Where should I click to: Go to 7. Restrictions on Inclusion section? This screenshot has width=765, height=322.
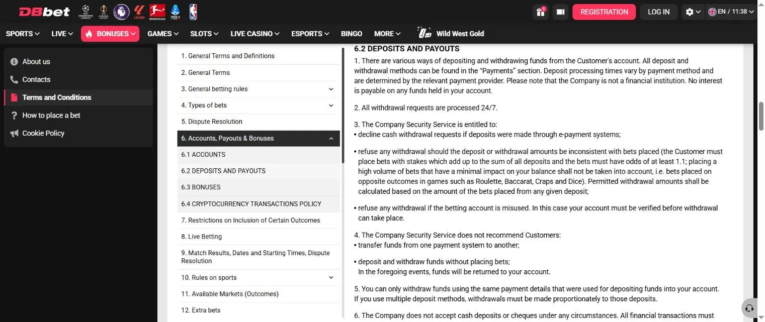259,221
